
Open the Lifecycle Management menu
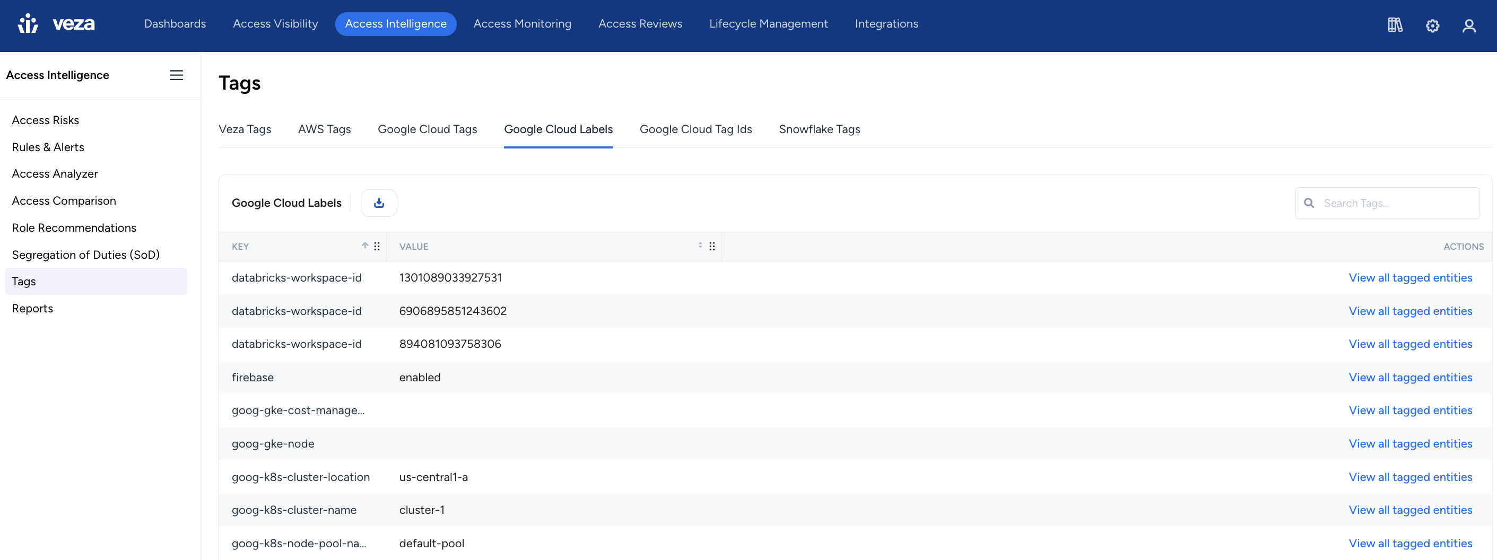click(768, 24)
